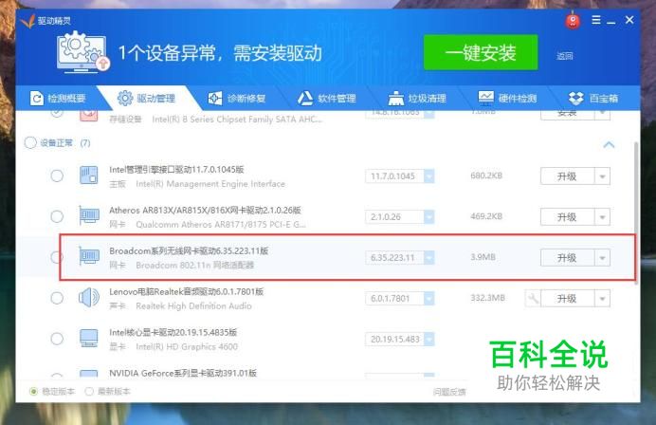Open the red robot mascot icon
656x425 pixels.
click(x=573, y=21)
